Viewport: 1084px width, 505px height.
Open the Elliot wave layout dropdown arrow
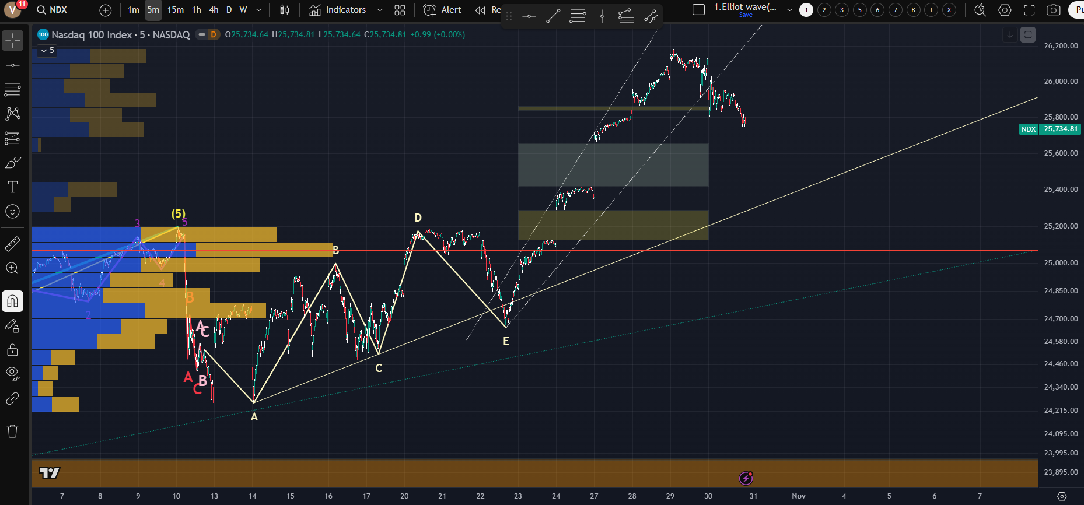click(x=789, y=10)
